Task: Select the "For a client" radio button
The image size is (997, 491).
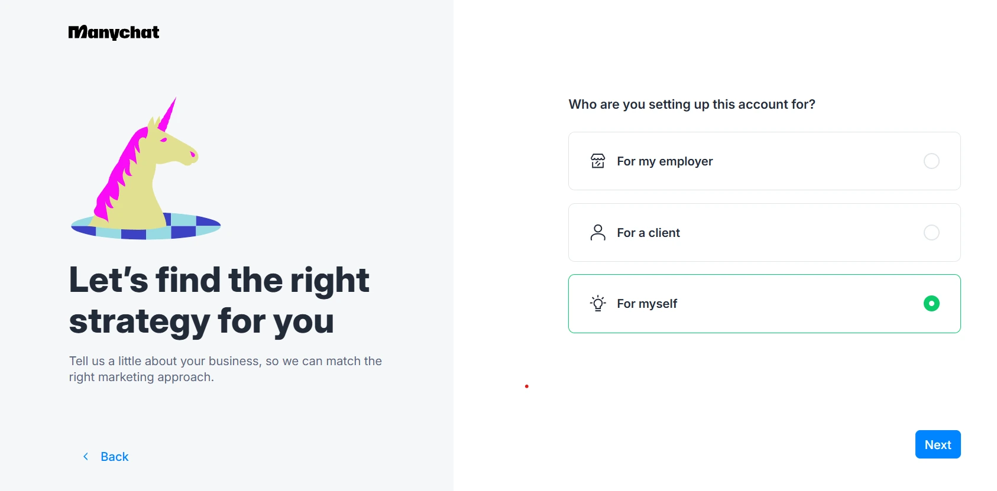Action: 931,233
